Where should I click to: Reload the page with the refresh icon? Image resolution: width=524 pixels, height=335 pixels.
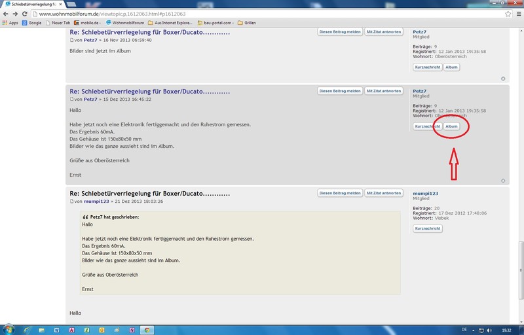click(24, 13)
